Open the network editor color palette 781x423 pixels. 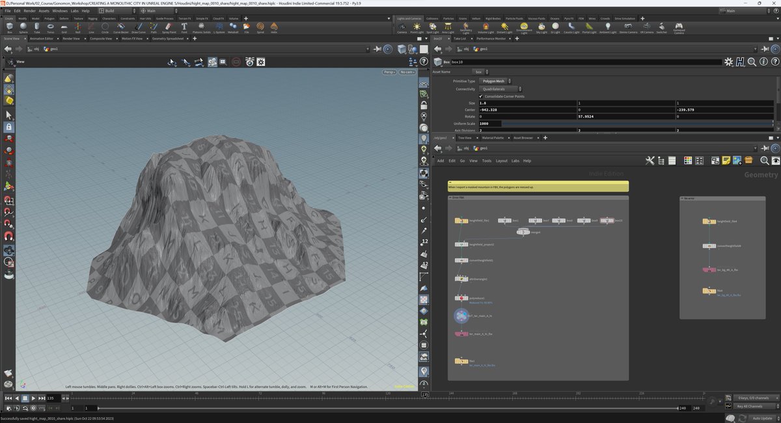pyautogui.click(x=687, y=161)
